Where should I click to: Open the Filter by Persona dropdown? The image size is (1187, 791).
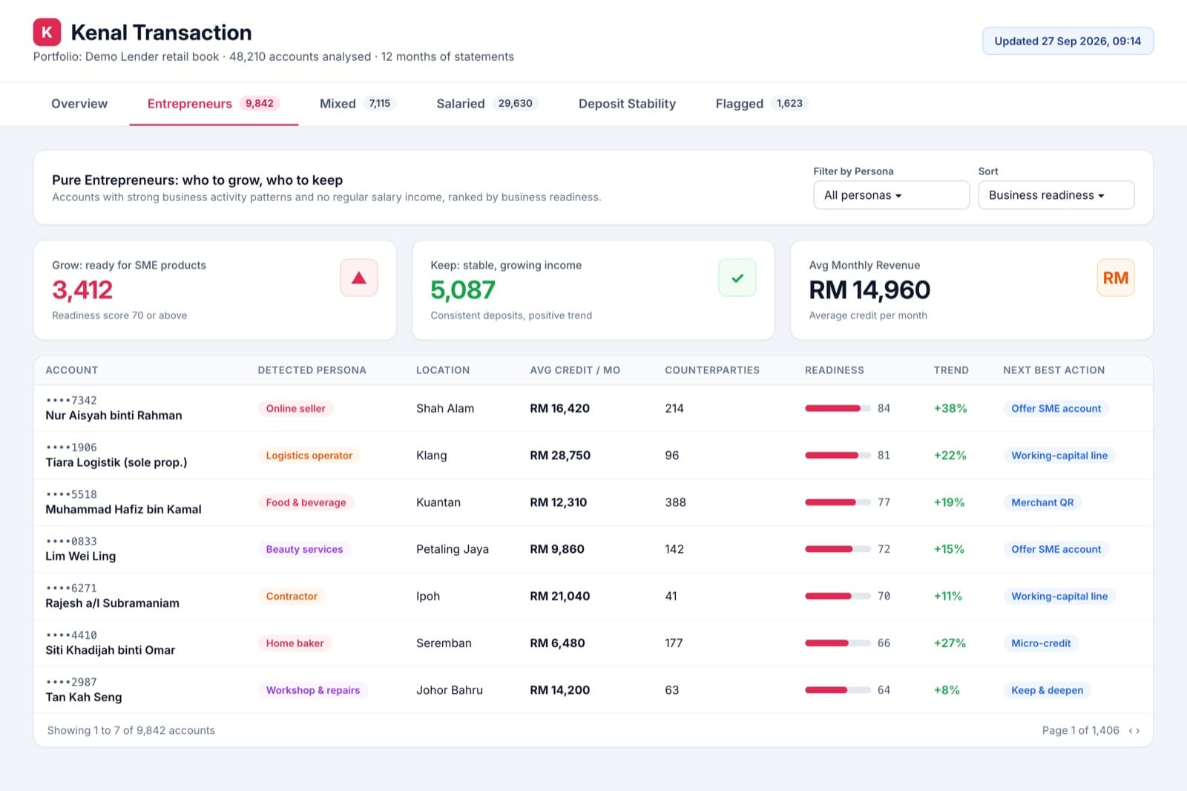point(891,195)
